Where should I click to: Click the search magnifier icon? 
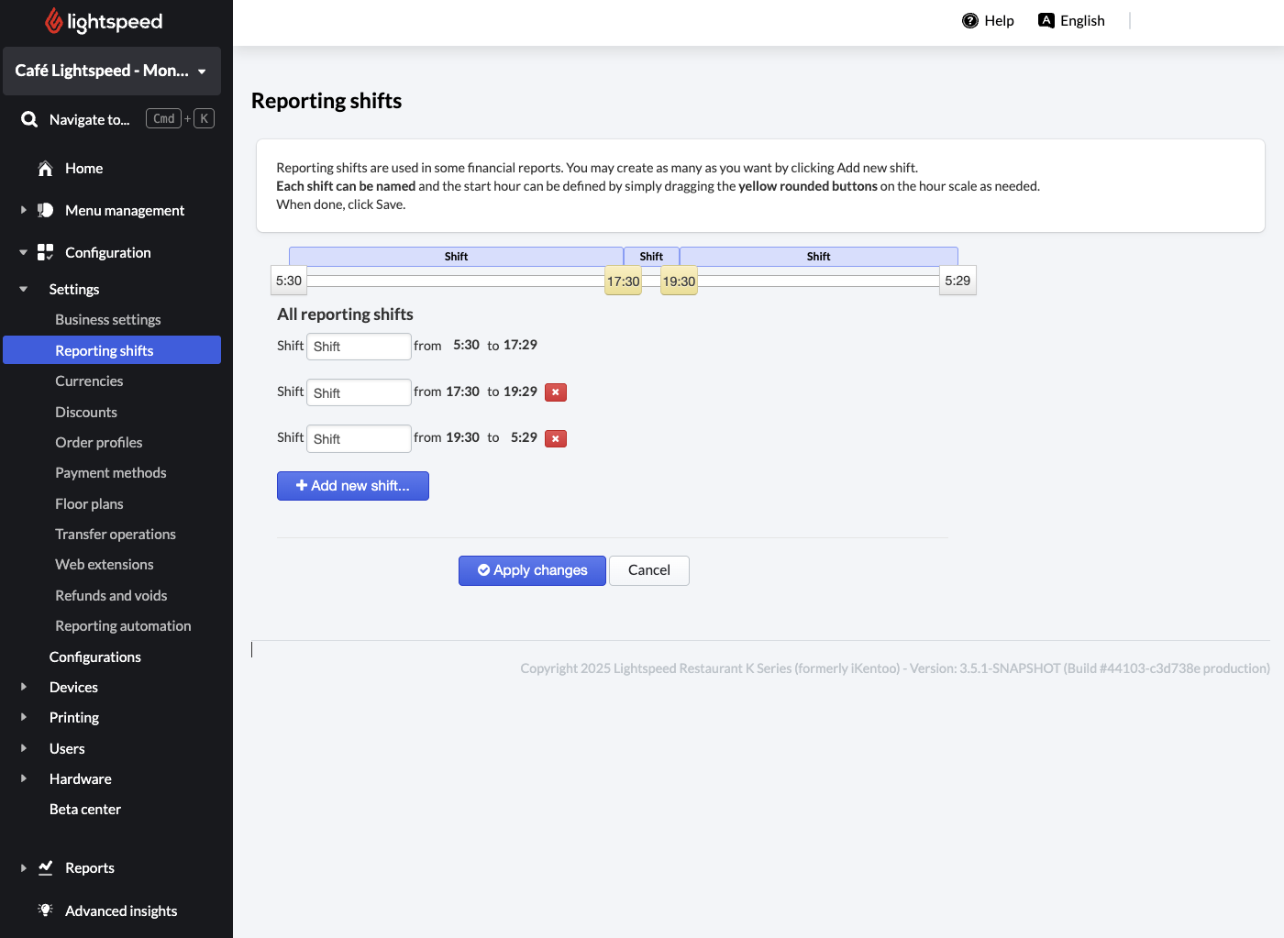click(x=29, y=119)
